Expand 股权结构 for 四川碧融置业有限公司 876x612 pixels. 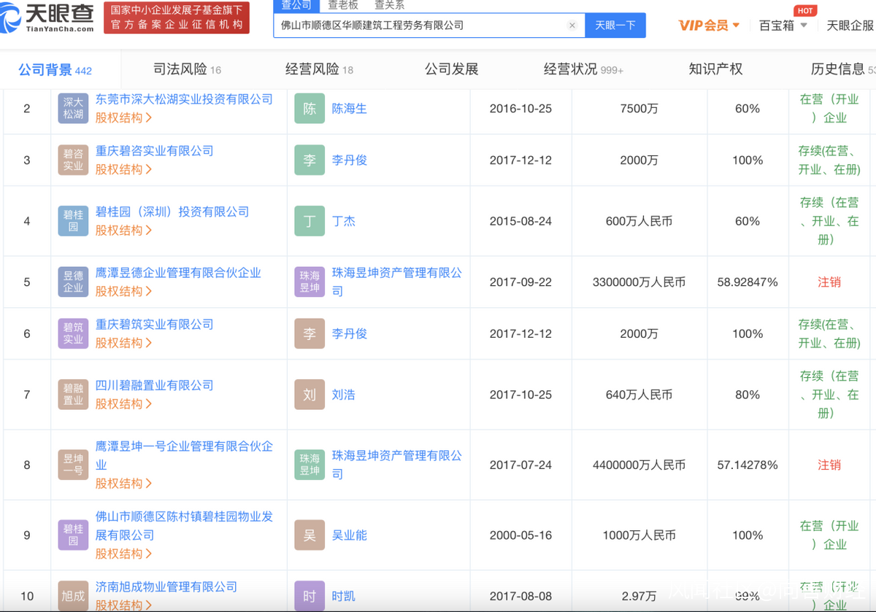coord(123,403)
